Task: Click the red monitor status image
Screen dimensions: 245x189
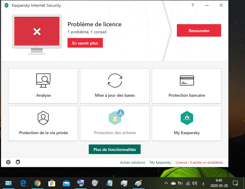Action: [x=37, y=34]
